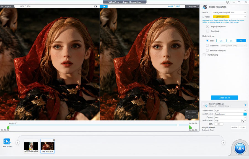
Task: Click the green trim start marker
Action: [8, 127]
